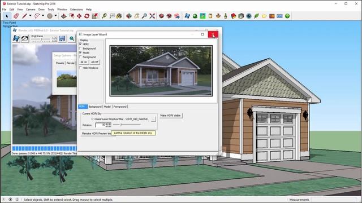Pick the Scale tool
The width and height of the screenshot is (362, 203).
pyautogui.click(x=94, y=16)
